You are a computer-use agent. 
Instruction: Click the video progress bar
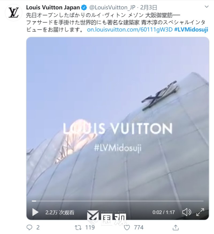[118, 201]
